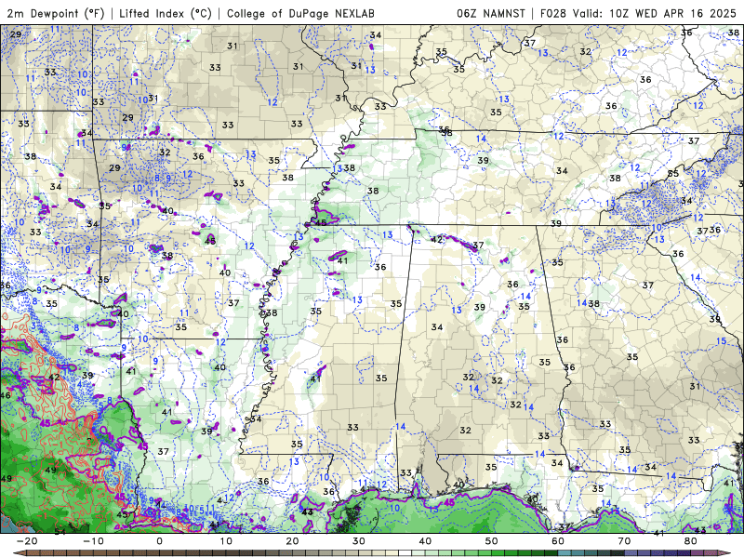
Task: Click the blue '15' lifted index contour label
Action: click(721, 340)
